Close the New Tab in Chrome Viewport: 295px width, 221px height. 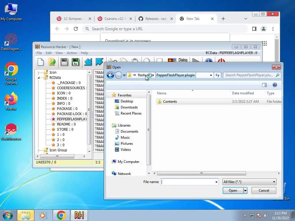pos(212,19)
